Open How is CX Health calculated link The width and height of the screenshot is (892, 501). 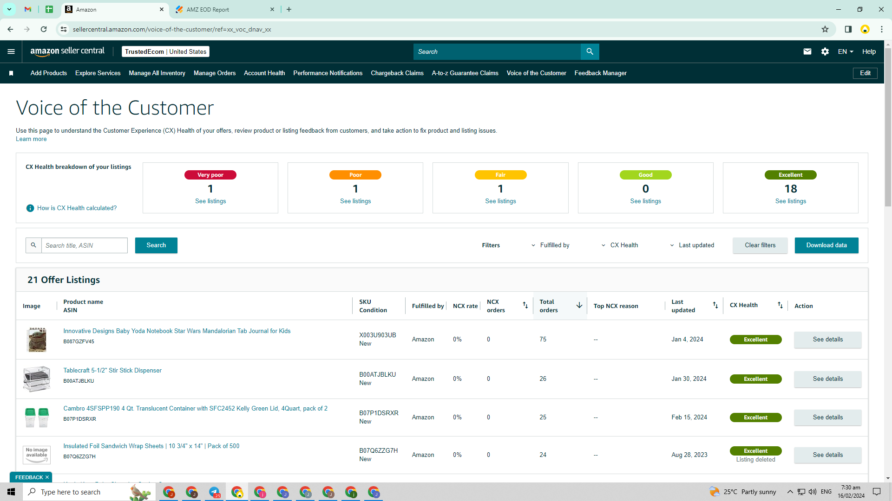77,208
